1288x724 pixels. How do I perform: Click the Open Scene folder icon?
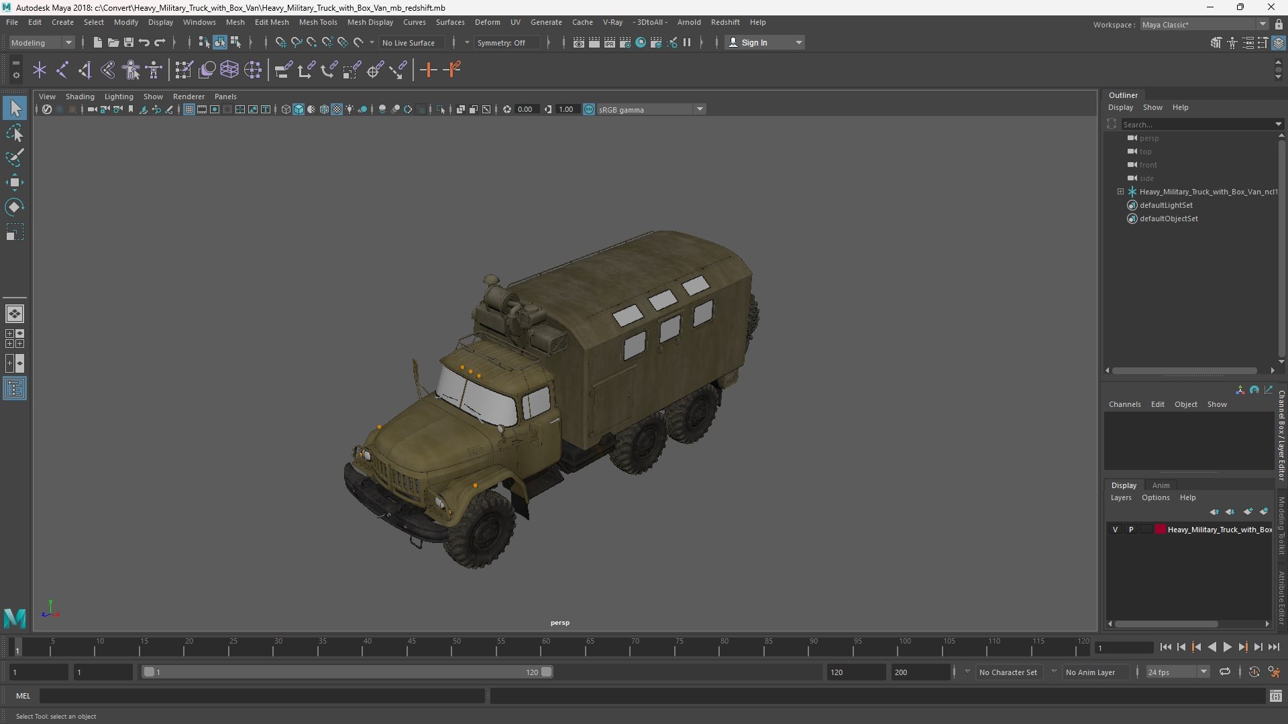tap(113, 42)
